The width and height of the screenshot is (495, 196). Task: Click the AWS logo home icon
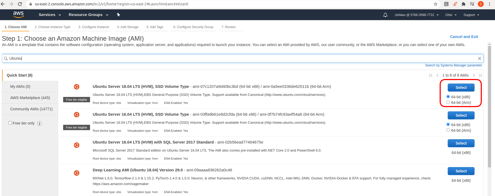[19, 14]
